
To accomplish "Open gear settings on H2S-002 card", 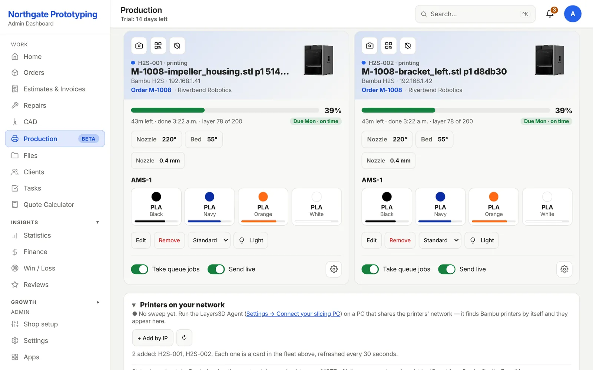I will 564,269.
